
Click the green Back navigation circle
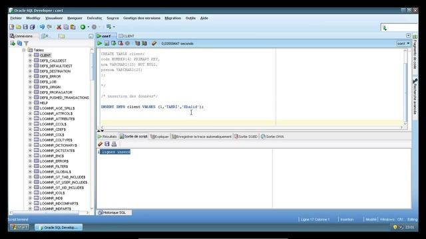pos(83,27)
